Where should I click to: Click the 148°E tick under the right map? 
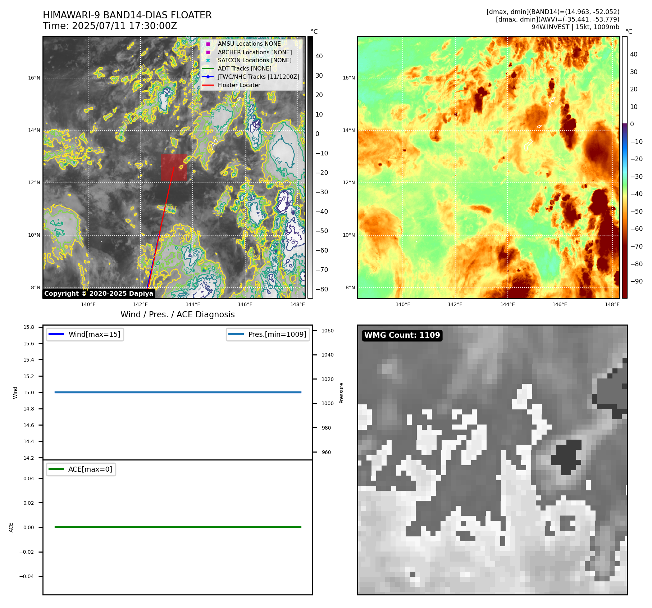pyautogui.click(x=612, y=305)
